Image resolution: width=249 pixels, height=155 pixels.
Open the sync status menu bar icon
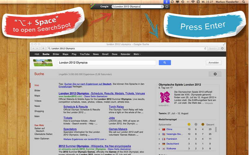pyautogui.click(x=172, y=2)
